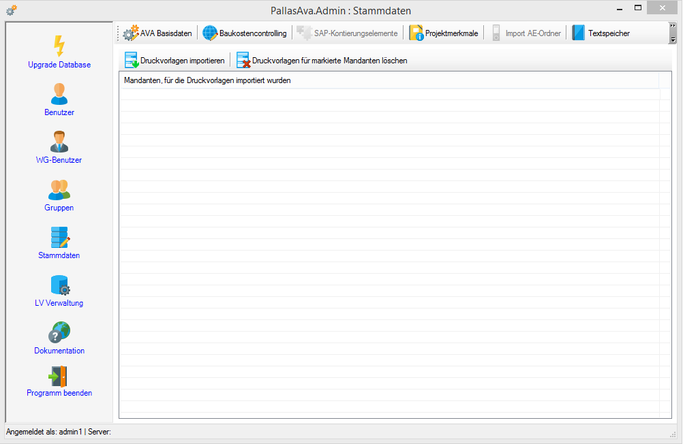Screen dimensions: 683x444
Task: Open the Benutzer user icon
Action: click(x=59, y=94)
